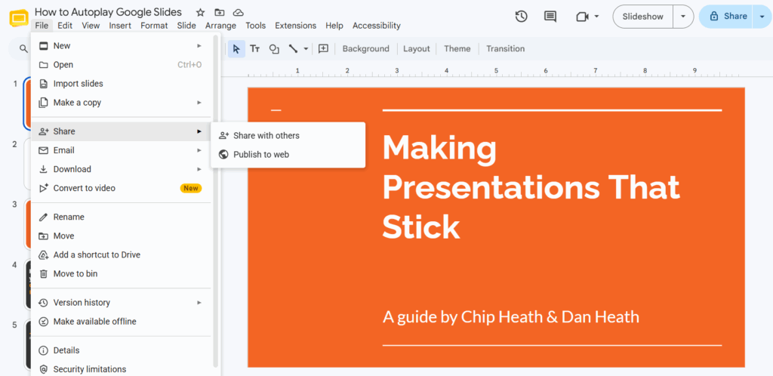Select the shape tool icon

[x=274, y=48]
